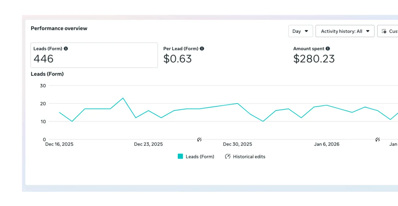Select the Leads (Form) 446 metric card
This screenshot has height=206, width=398.
pyautogui.click(x=94, y=55)
